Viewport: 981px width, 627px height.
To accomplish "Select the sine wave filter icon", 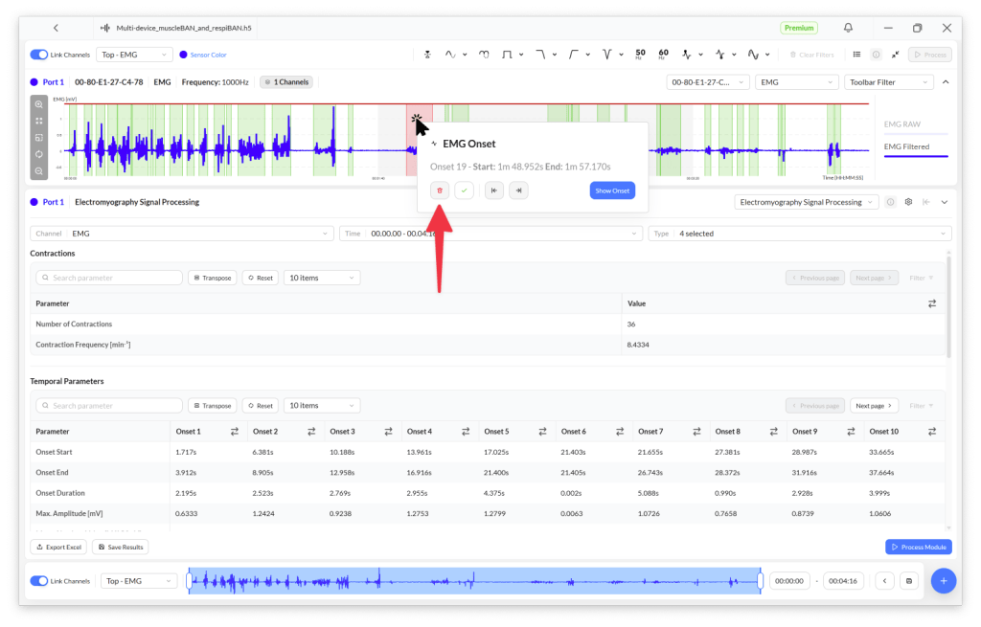I will point(450,55).
